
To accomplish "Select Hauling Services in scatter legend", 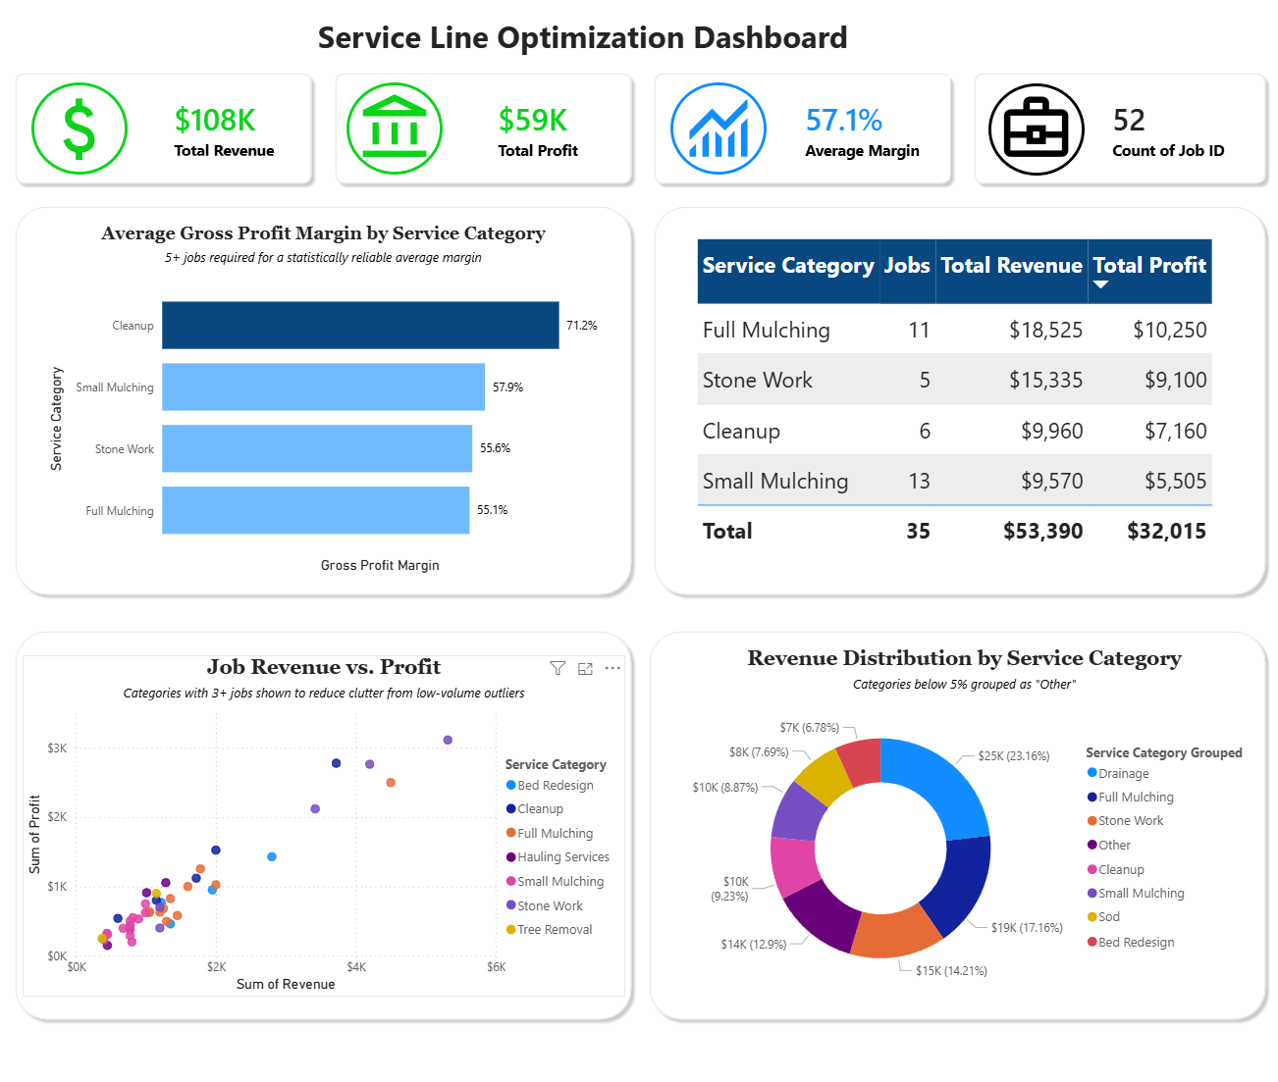I will [558, 857].
